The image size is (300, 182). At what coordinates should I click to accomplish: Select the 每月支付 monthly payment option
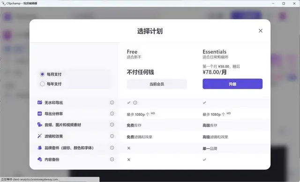coord(42,74)
